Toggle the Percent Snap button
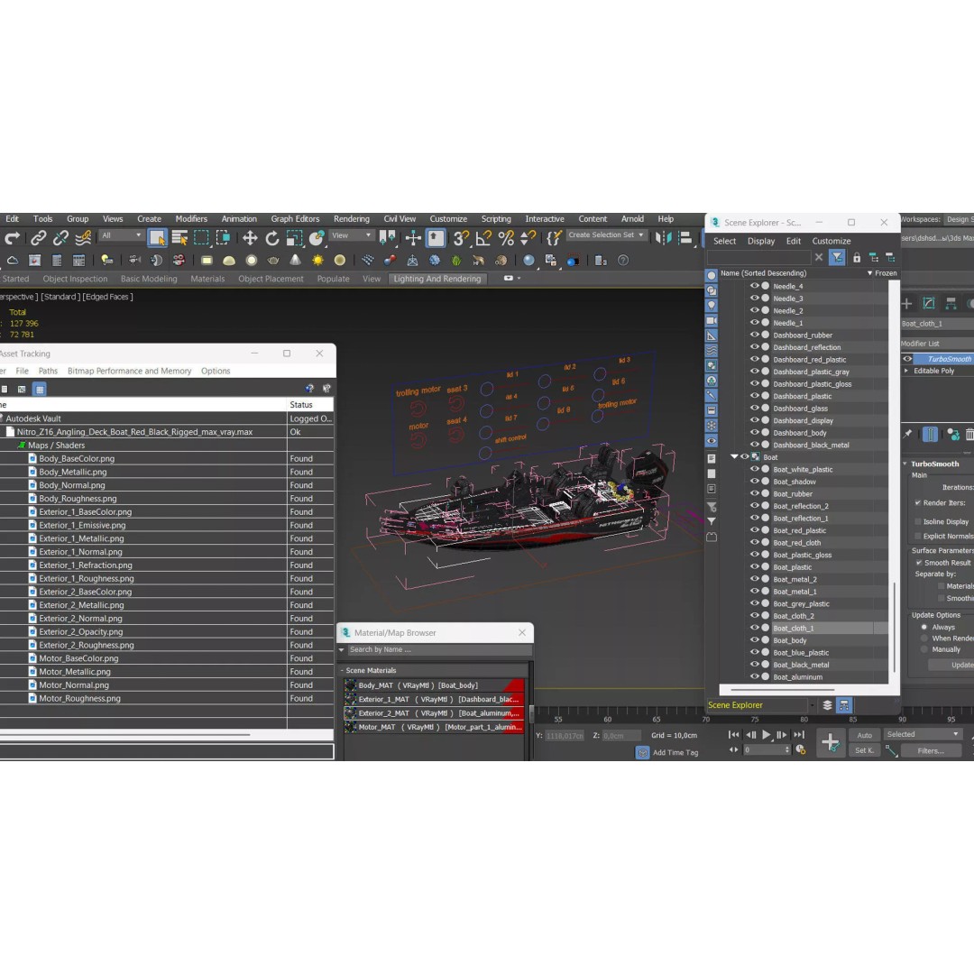The image size is (974, 974). coord(506,238)
